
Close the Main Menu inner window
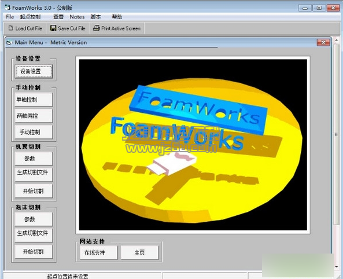point(323,42)
